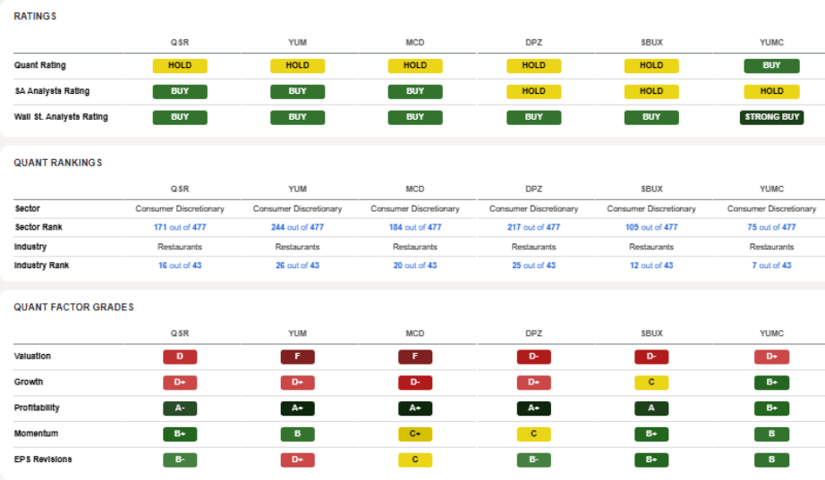Click DPZ SA Analysts Rating HOLD badge
Image resolution: width=825 pixels, height=480 pixels.
(x=533, y=91)
